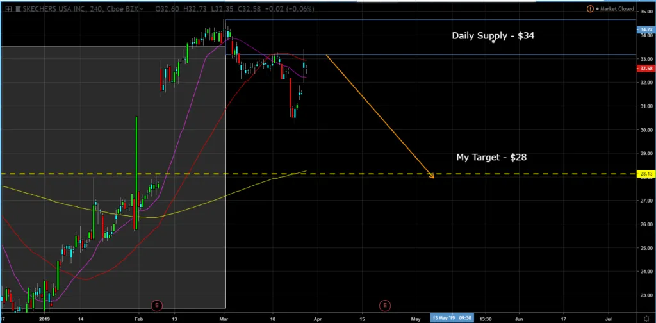The width and height of the screenshot is (656, 323).
Task: Click the 2019 label on time axis
Action: pos(43,318)
